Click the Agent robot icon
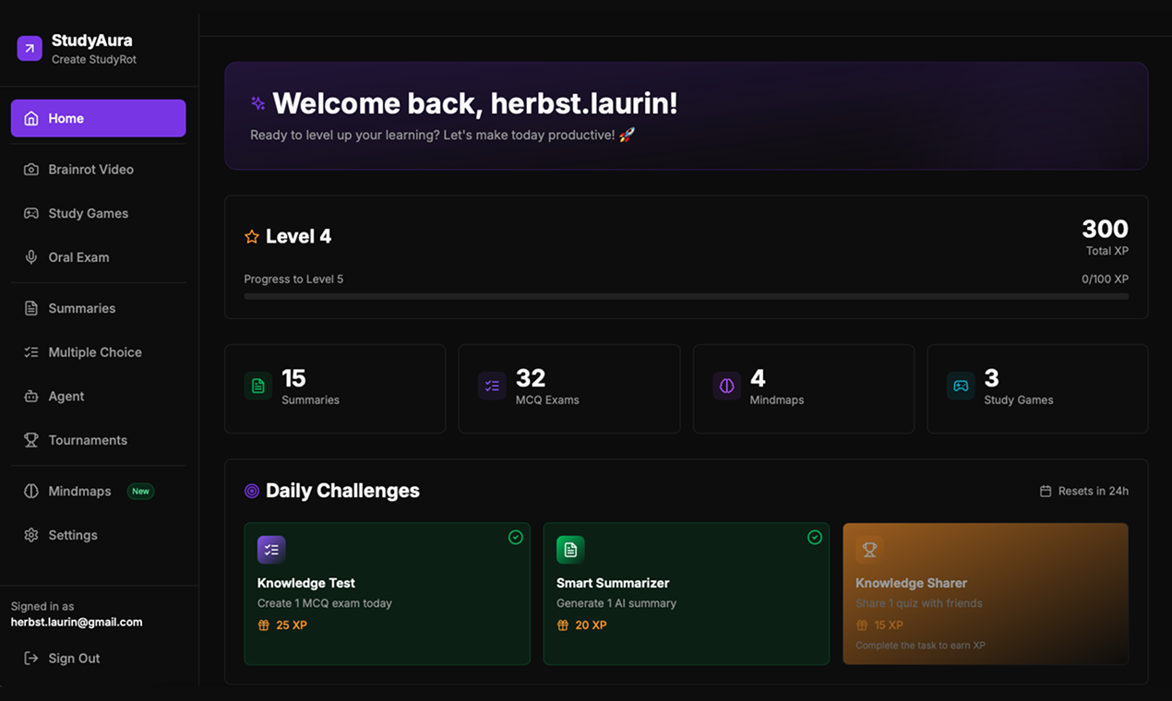1172x701 pixels. 31,397
